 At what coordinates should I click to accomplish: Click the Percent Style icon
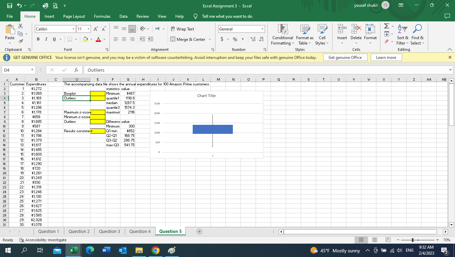pyautogui.click(x=235, y=39)
